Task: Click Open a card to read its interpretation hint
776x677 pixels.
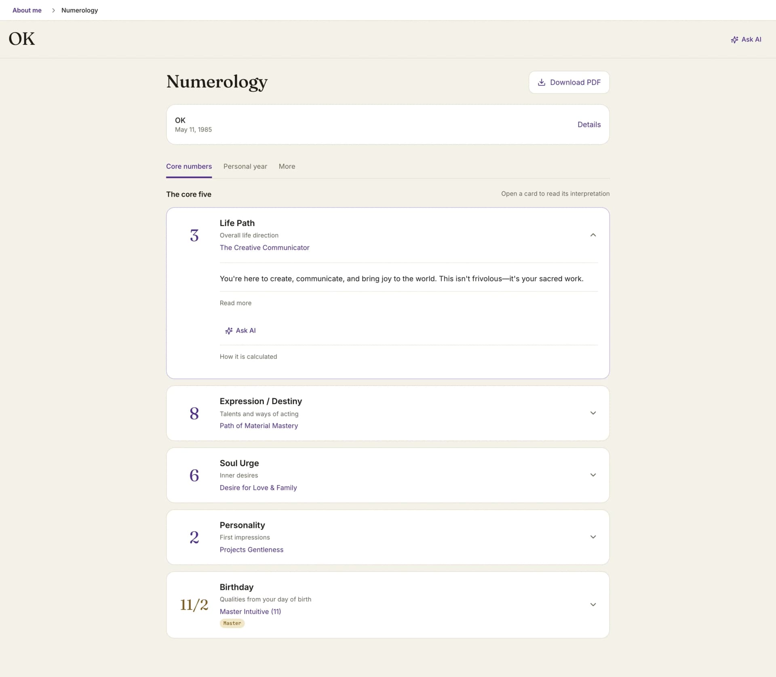Action: (x=555, y=194)
